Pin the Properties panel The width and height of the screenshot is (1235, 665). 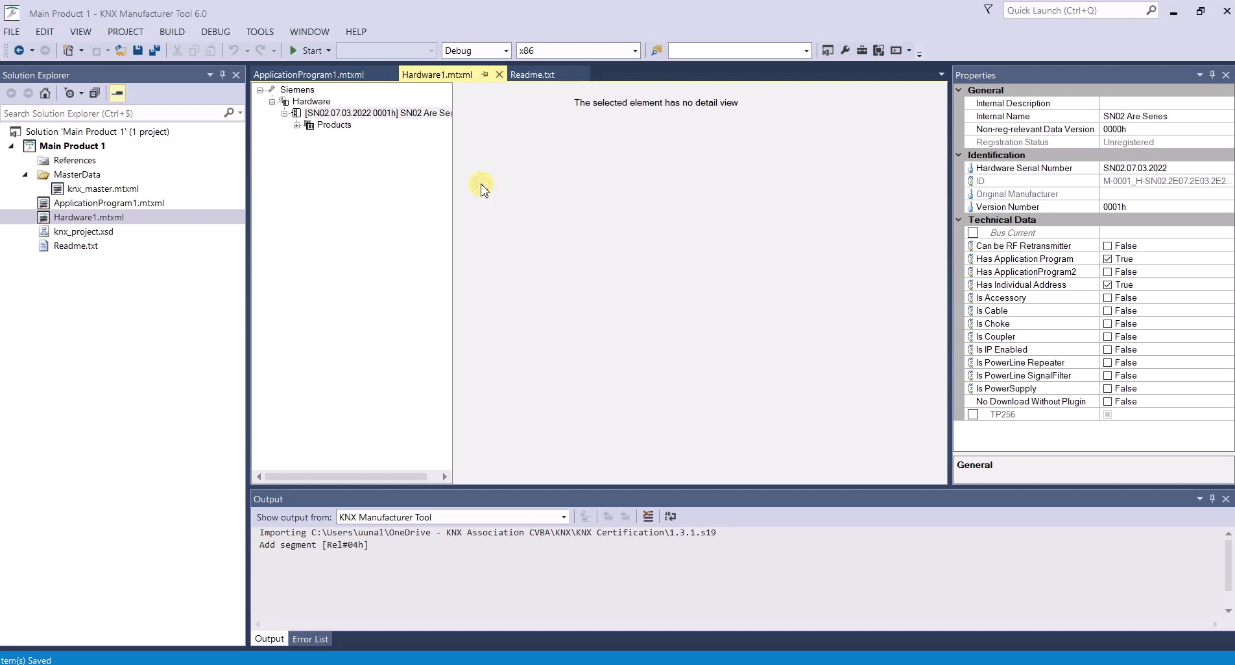click(x=1212, y=75)
